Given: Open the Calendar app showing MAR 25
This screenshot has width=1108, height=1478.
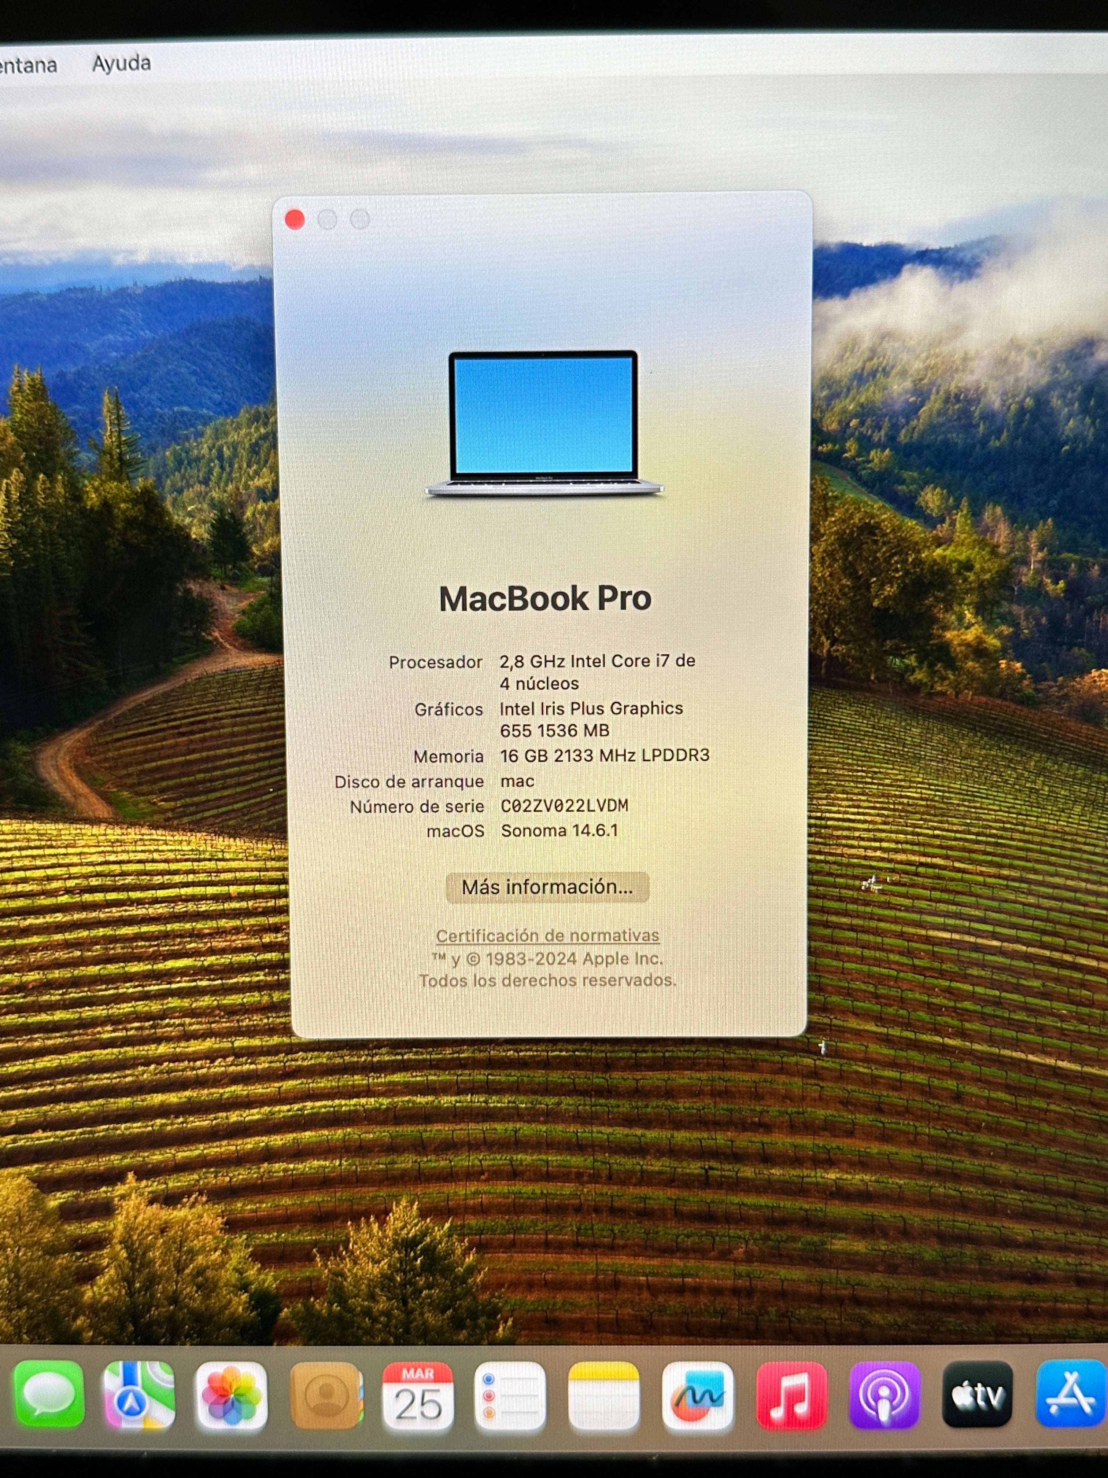Looking at the screenshot, I should (418, 1396).
